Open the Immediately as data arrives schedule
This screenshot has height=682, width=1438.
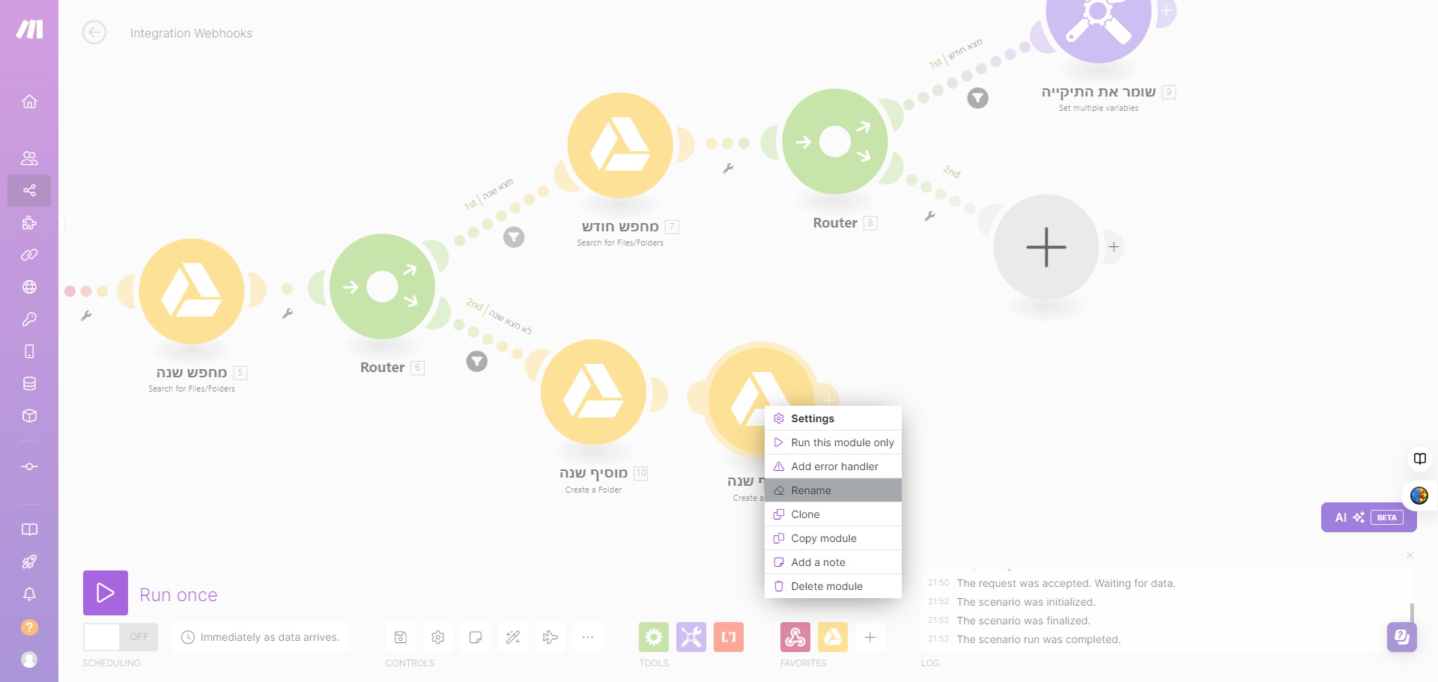click(x=261, y=637)
